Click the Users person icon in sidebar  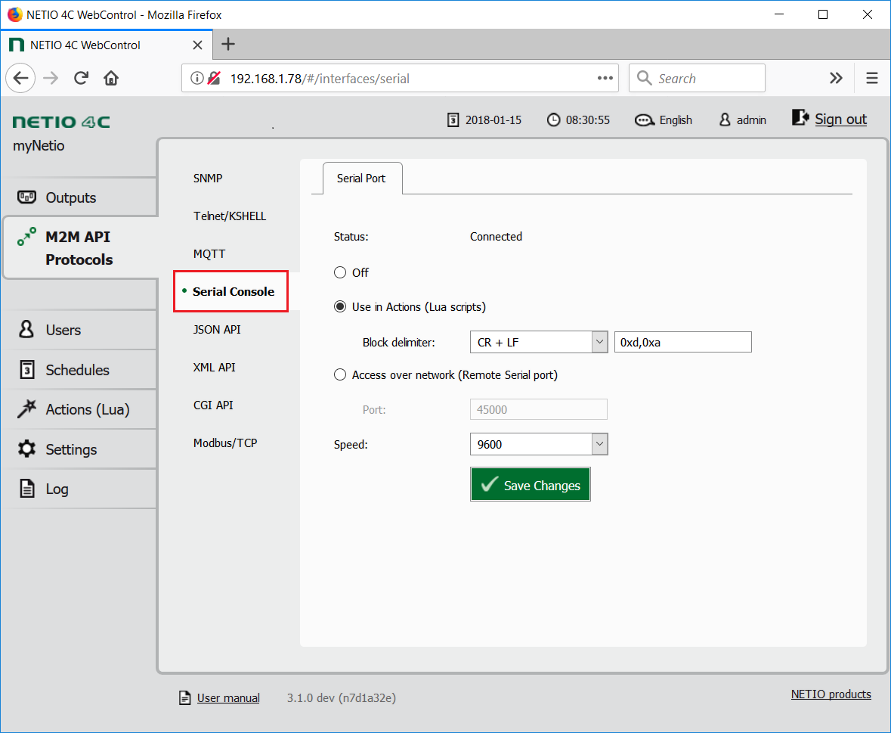tap(26, 329)
